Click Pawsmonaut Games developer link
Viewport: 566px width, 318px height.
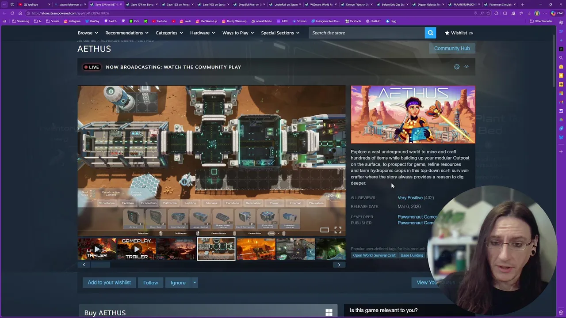tap(417, 217)
